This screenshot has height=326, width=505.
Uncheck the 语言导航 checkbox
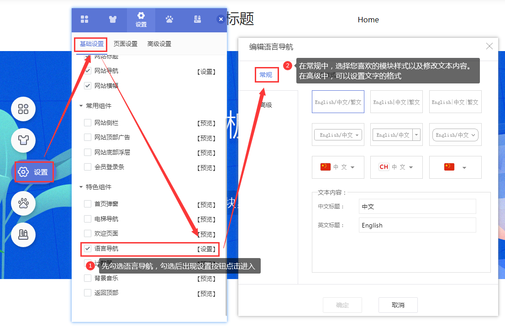tap(88, 248)
